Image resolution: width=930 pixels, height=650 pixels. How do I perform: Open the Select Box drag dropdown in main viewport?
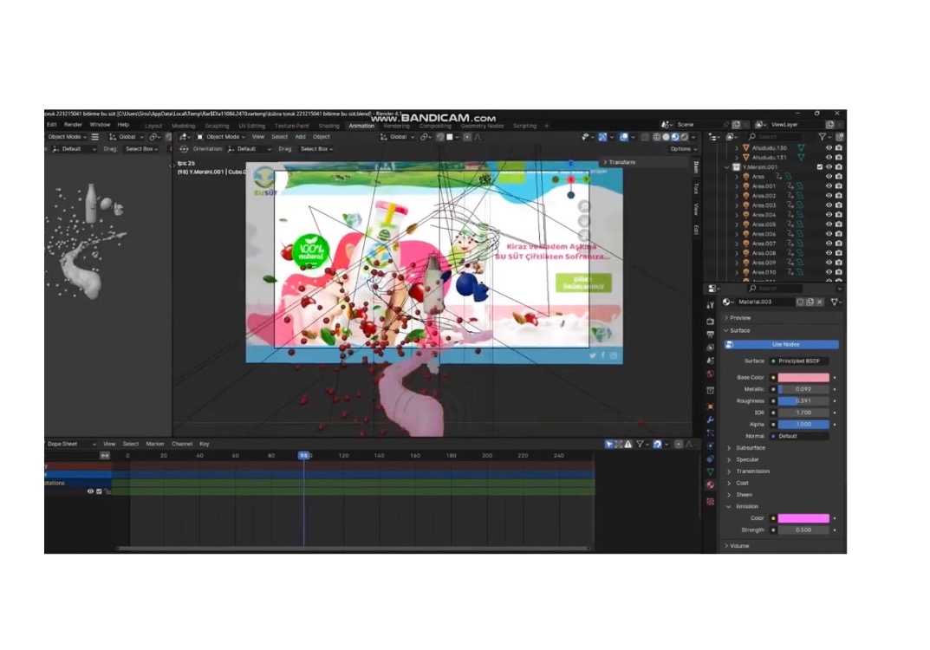tap(316, 149)
